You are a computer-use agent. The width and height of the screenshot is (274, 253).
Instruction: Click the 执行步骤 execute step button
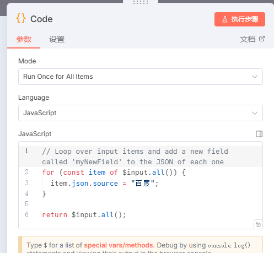pos(240,19)
